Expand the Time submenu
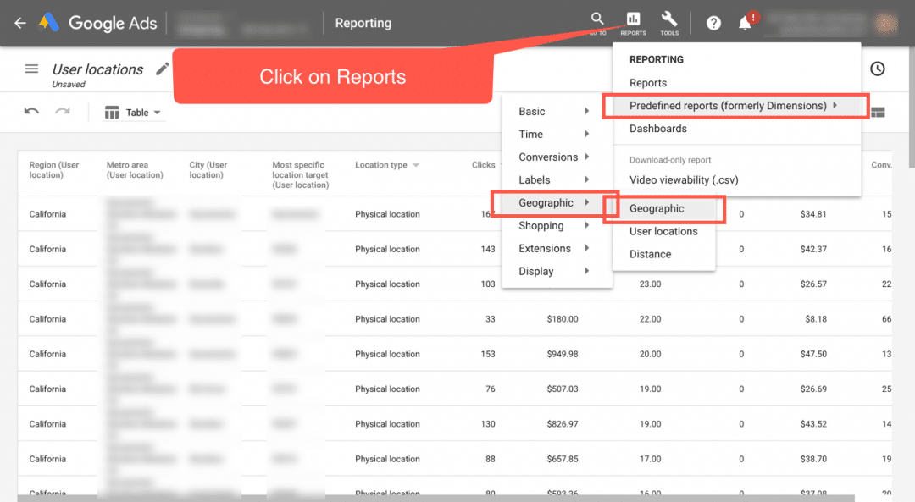Screen dimensions: 915x502 [531, 135]
